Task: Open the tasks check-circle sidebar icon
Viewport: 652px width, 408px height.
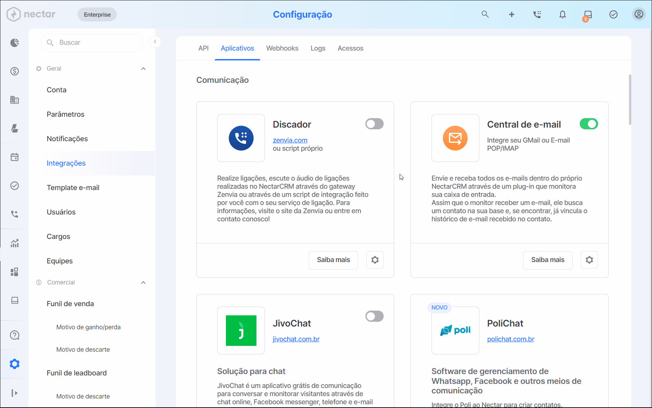Action: (15, 186)
